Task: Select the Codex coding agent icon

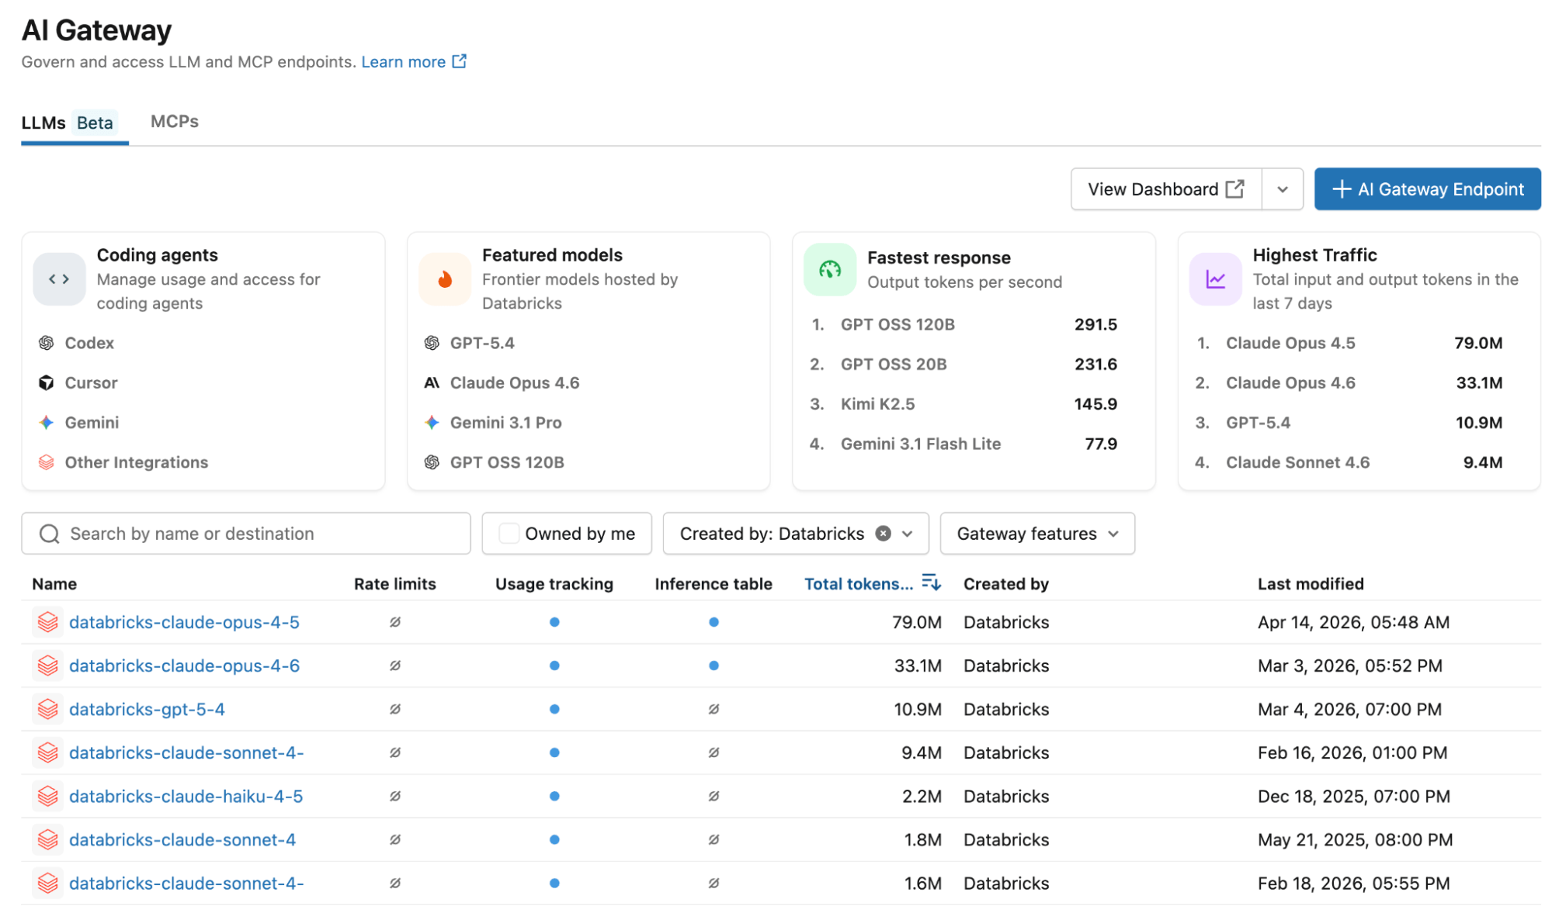Action: tap(46, 342)
